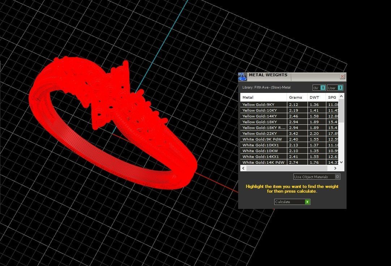Click horizontal scroll right arrow

click(x=335, y=168)
